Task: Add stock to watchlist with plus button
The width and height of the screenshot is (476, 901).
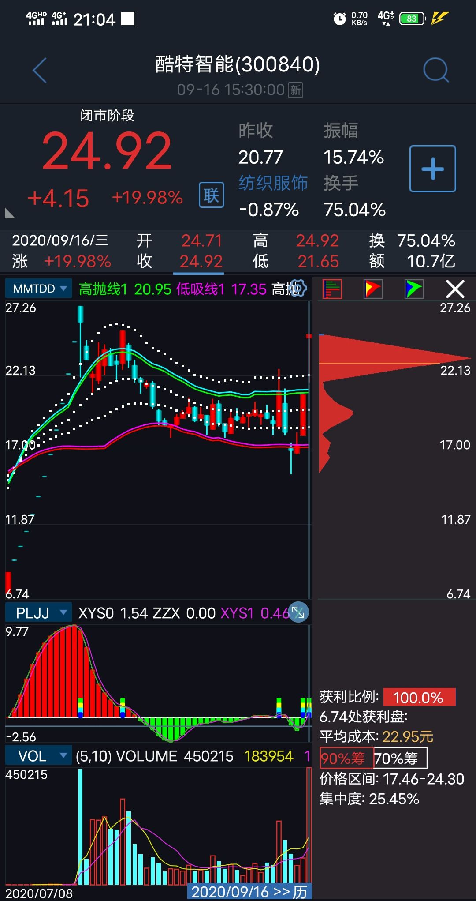Action: pos(432,169)
